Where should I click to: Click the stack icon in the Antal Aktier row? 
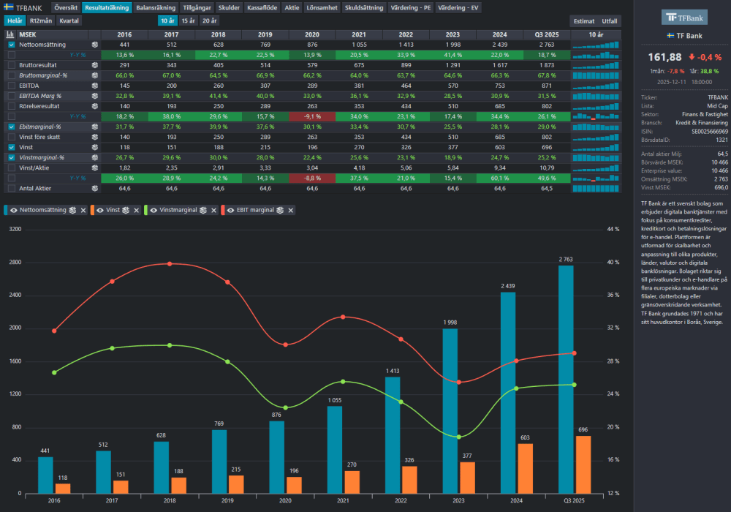[x=94, y=189]
